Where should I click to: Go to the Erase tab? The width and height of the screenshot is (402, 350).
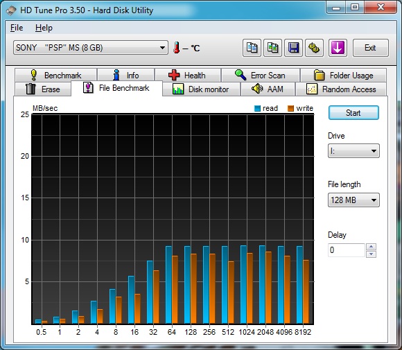(x=43, y=89)
